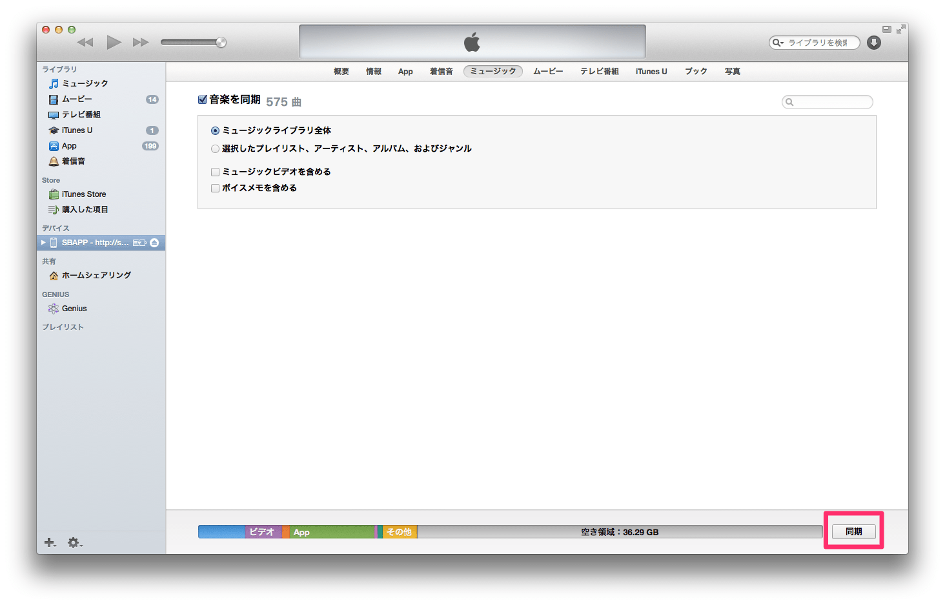Viewport: 945px width, 605px height.
Task: Click the blue audio capacity segment
Action: tap(221, 532)
